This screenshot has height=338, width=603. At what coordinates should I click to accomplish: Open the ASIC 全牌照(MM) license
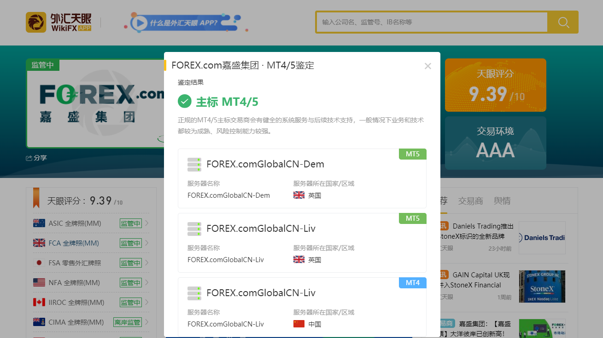pos(75,223)
